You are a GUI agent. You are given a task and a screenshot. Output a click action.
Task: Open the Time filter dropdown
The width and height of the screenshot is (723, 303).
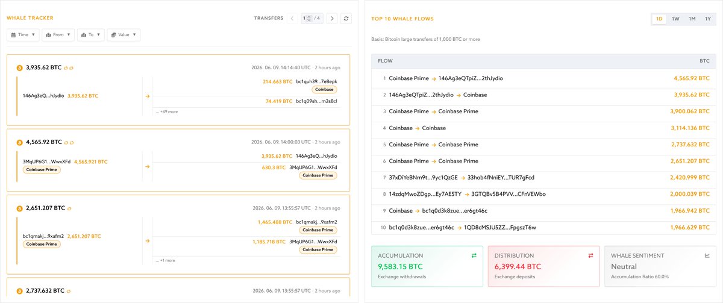click(x=23, y=35)
